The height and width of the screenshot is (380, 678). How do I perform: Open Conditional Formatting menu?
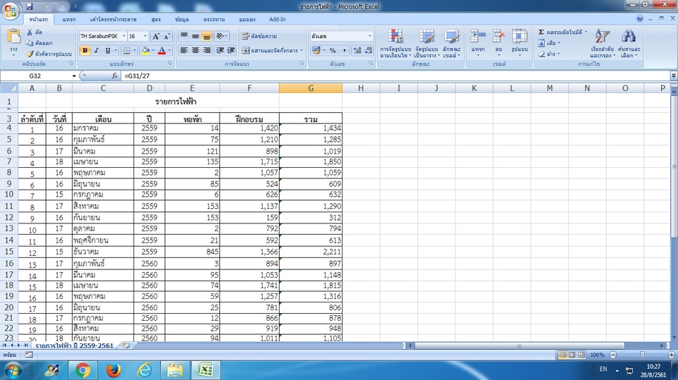(x=395, y=43)
